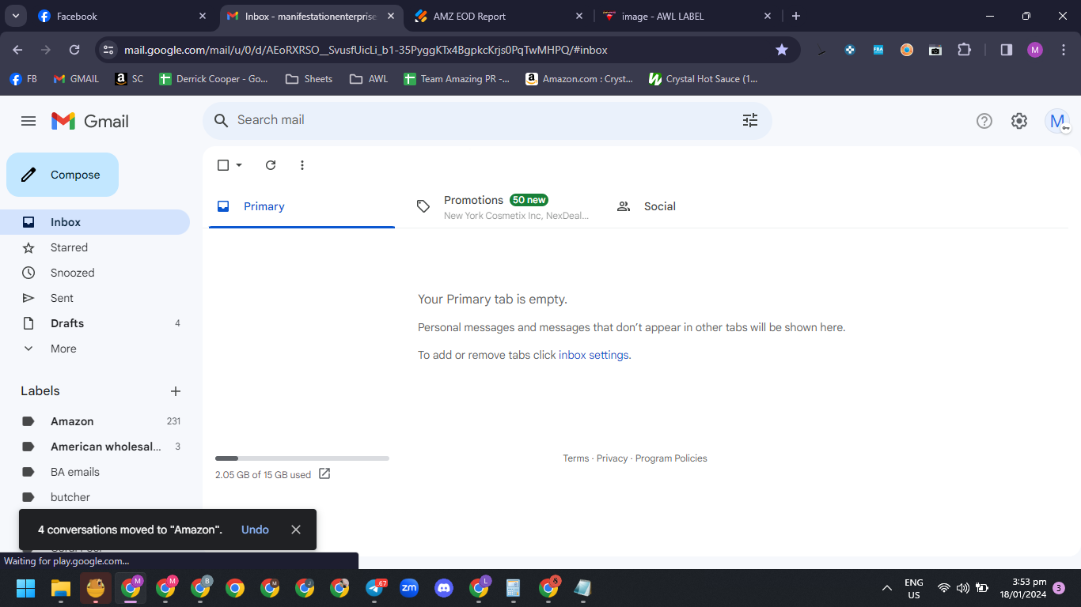Open the American wholesale label
This screenshot has height=607, width=1081.
(95, 447)
